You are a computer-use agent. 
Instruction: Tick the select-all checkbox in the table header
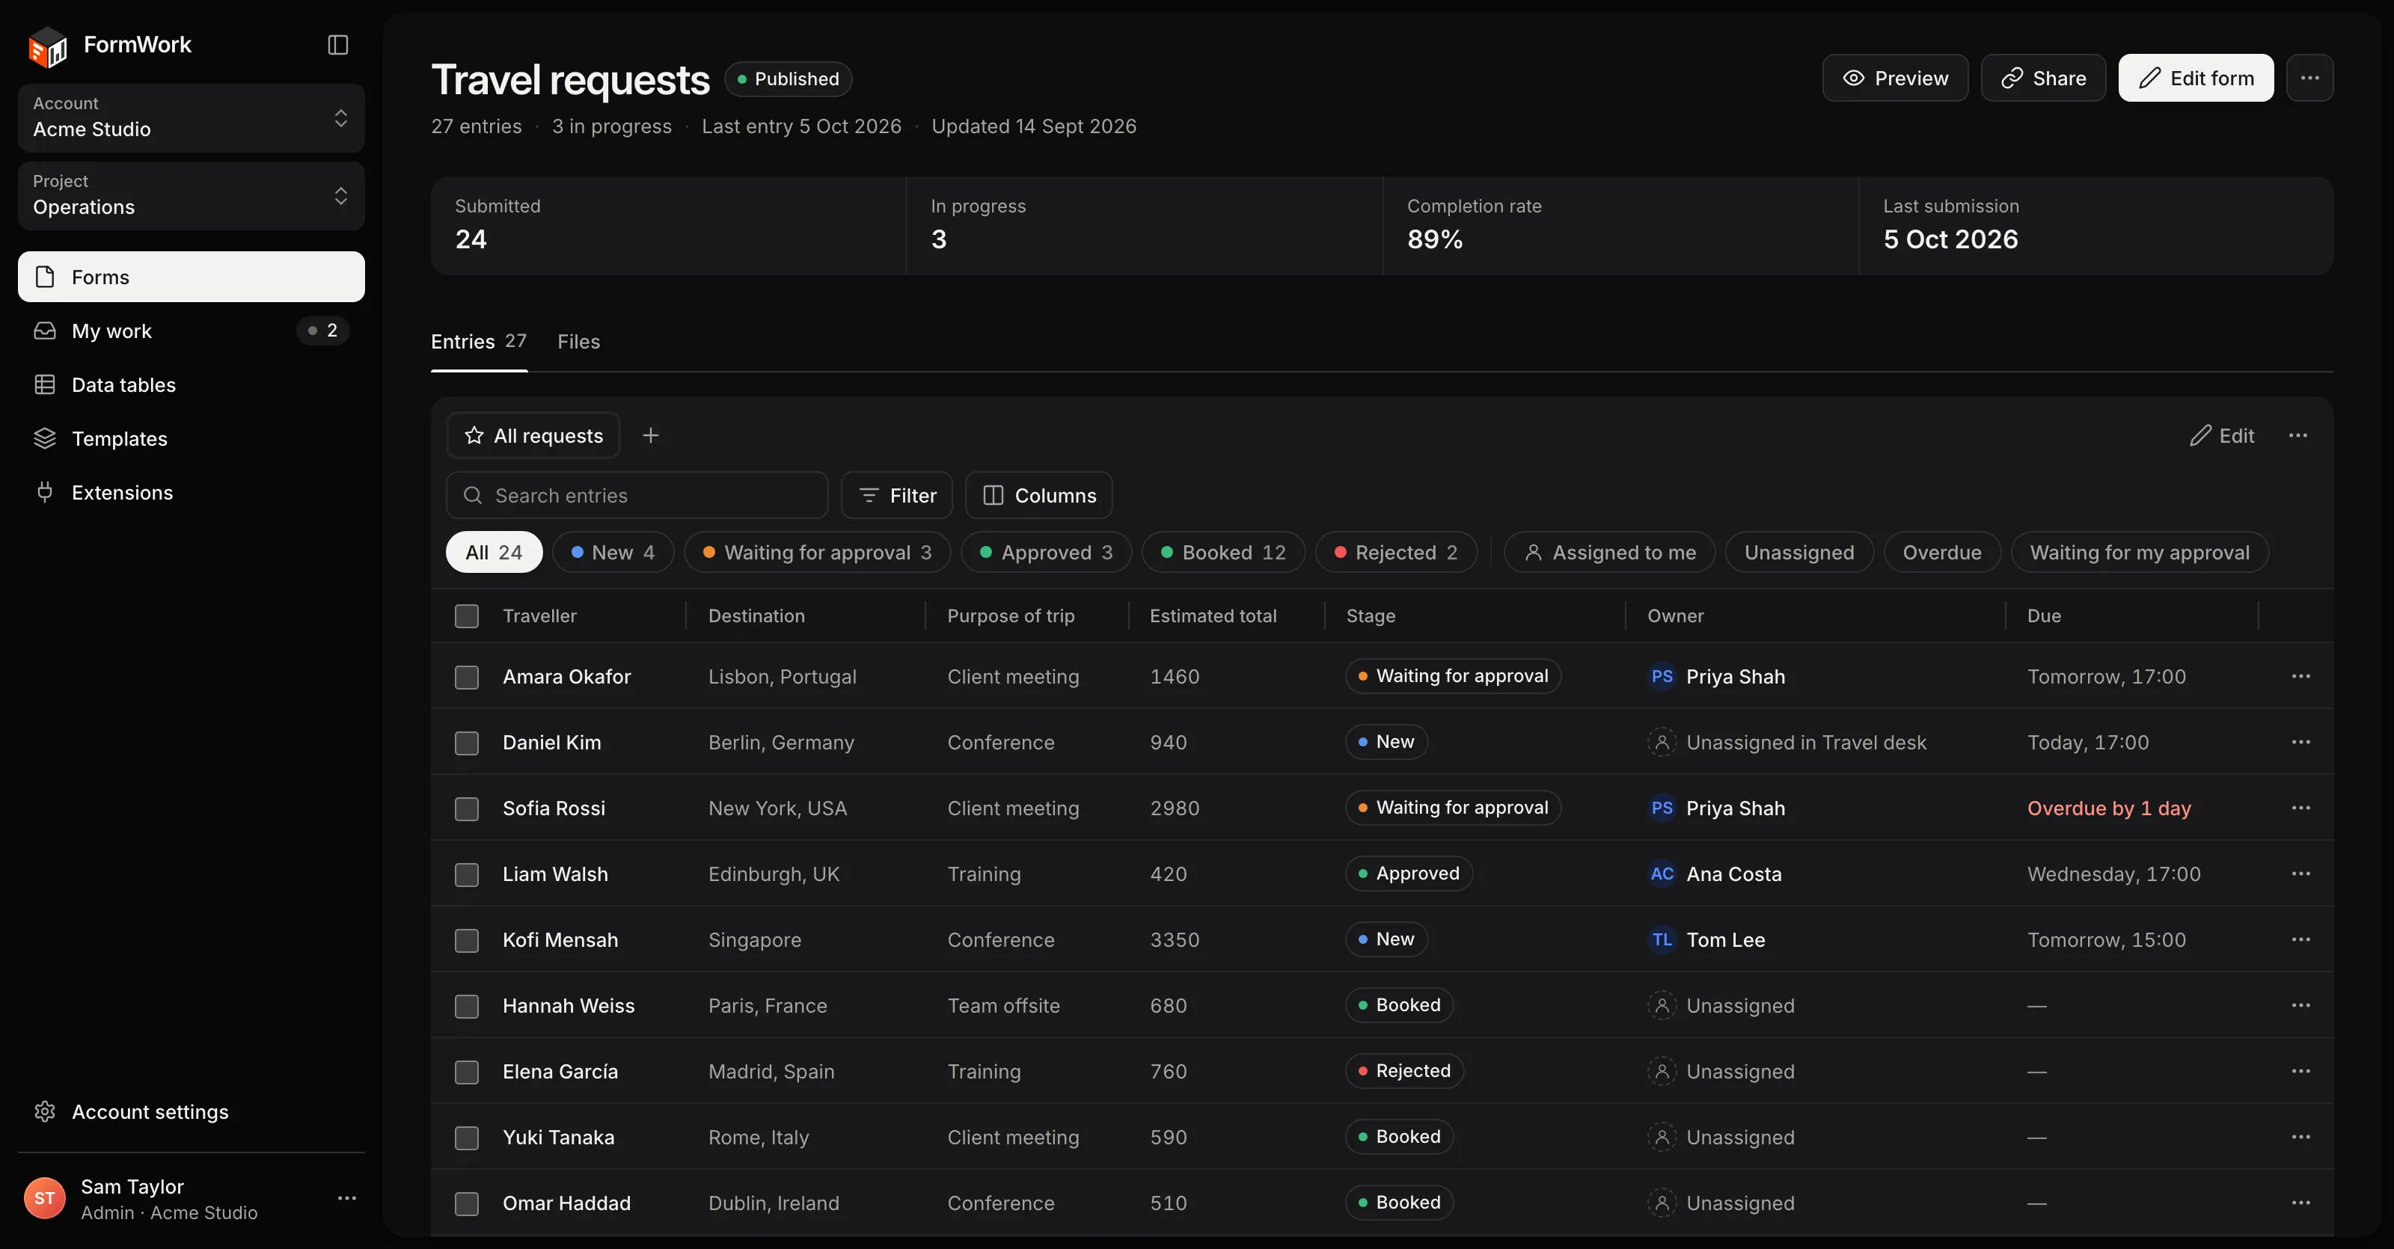(x=467, y=616)
